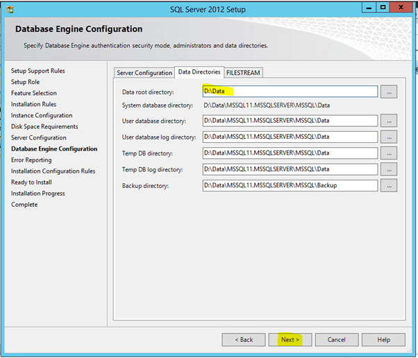Switch to the Server Configuration tab

point(144,73)
